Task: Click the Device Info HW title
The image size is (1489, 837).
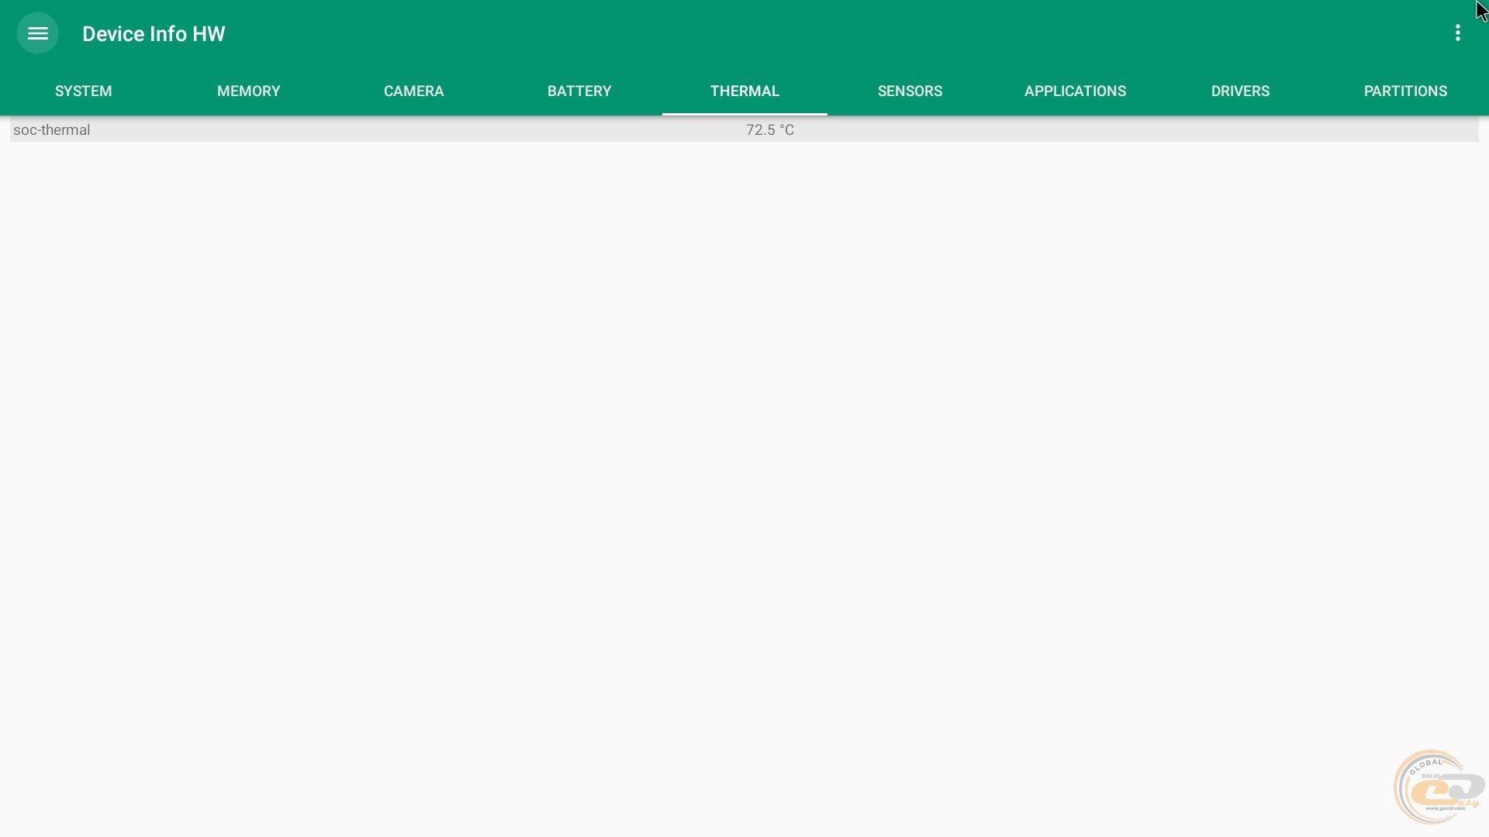Action: coord(154,34)
